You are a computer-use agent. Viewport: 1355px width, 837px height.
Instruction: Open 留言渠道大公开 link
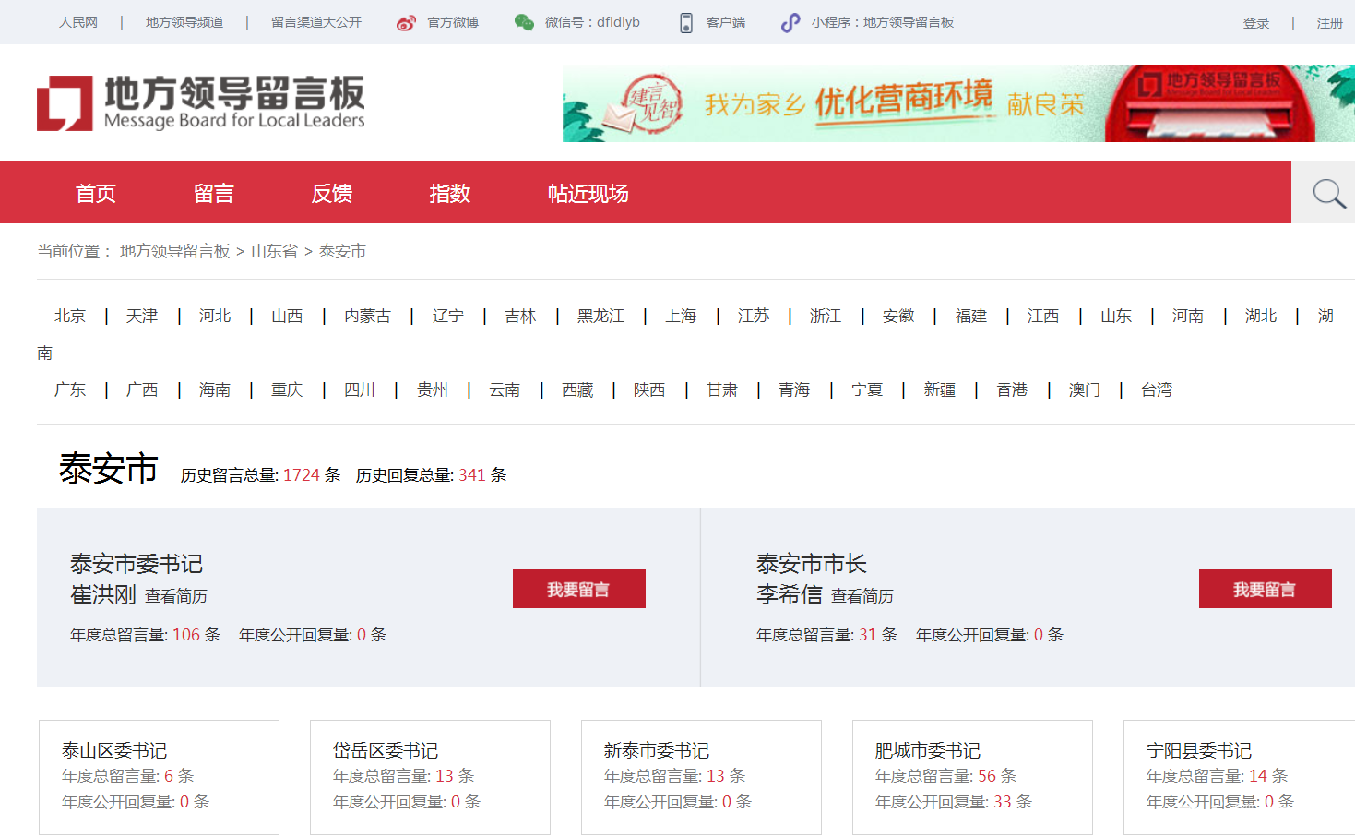316,22
